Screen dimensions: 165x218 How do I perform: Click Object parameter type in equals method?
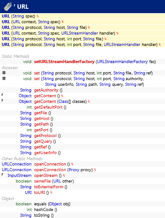coord(55,204)
